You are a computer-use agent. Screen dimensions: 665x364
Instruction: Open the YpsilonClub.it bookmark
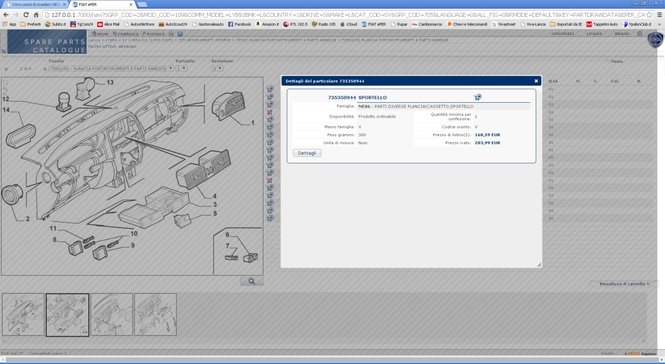coord(637,24)
